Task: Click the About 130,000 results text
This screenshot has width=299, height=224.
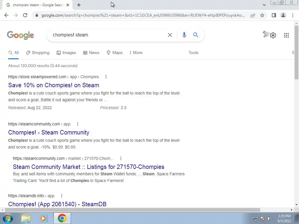Action: pos(43,66)
